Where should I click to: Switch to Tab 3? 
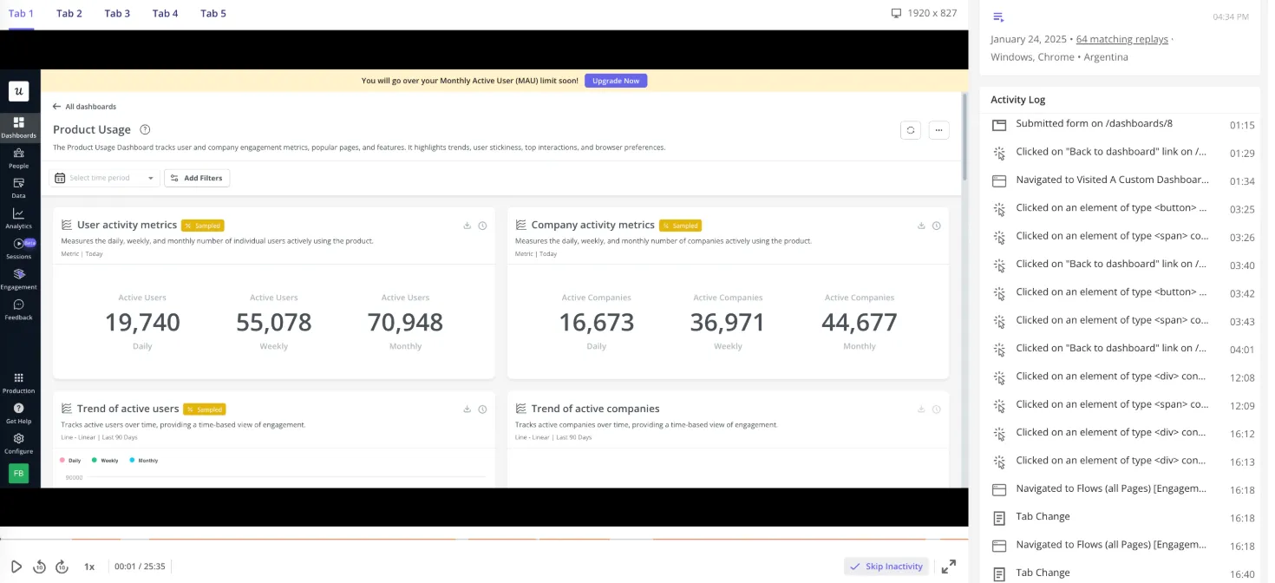coord(117,14)
